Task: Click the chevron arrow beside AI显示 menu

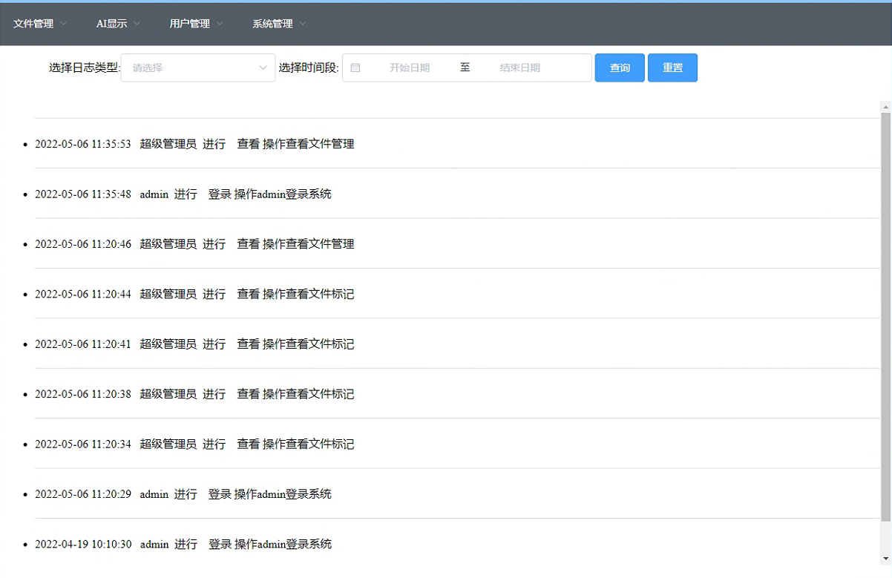Action: [x=137, y=24]
